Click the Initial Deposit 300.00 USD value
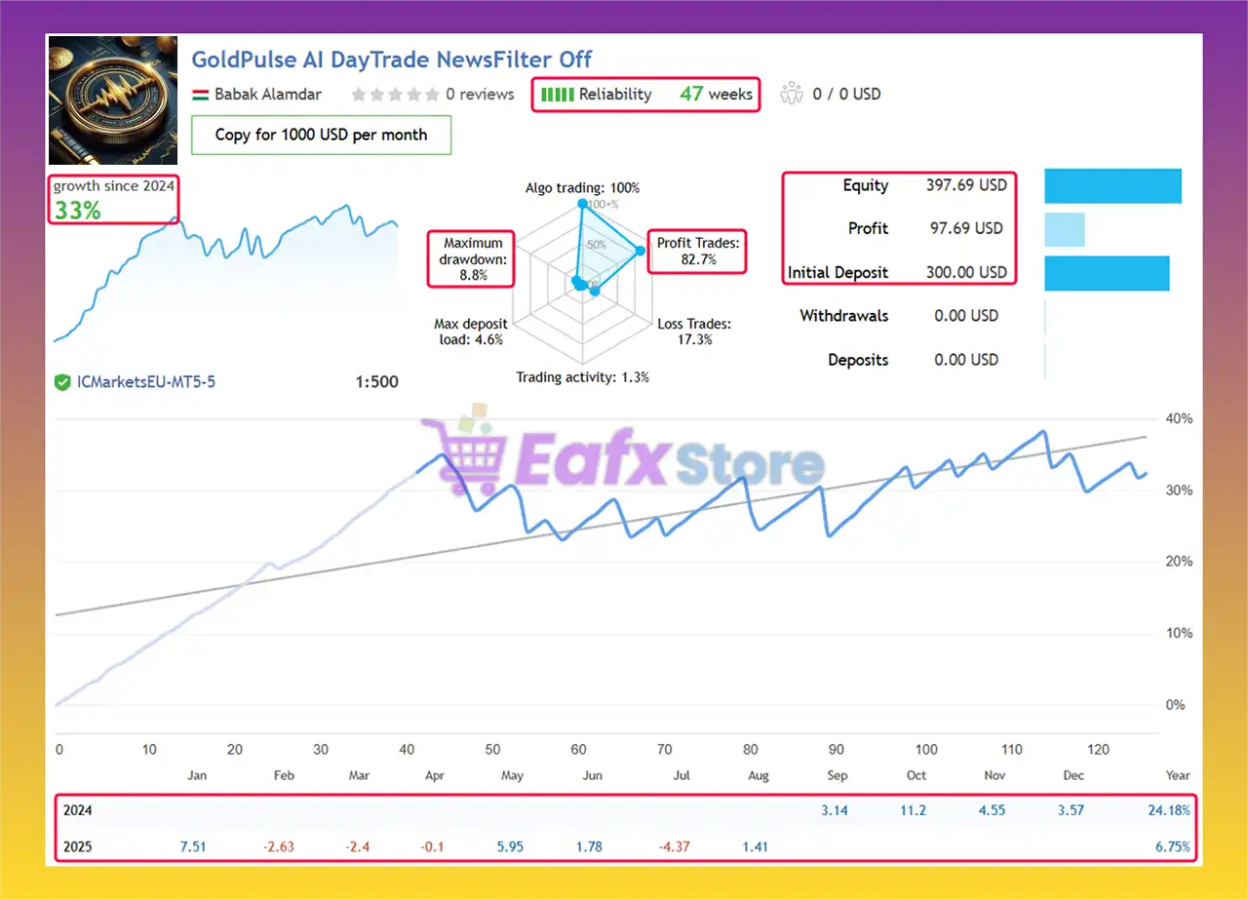Viewport: 1248px width, 900px height. [x=966, y=272]
